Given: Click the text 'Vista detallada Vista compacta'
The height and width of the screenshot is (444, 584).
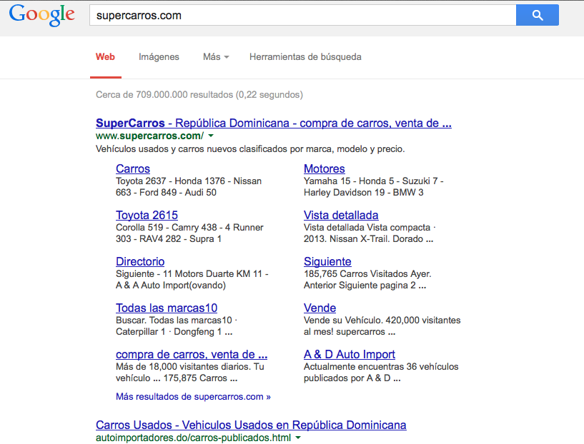Looking at the screenshot, I should (x=367, y=228).
